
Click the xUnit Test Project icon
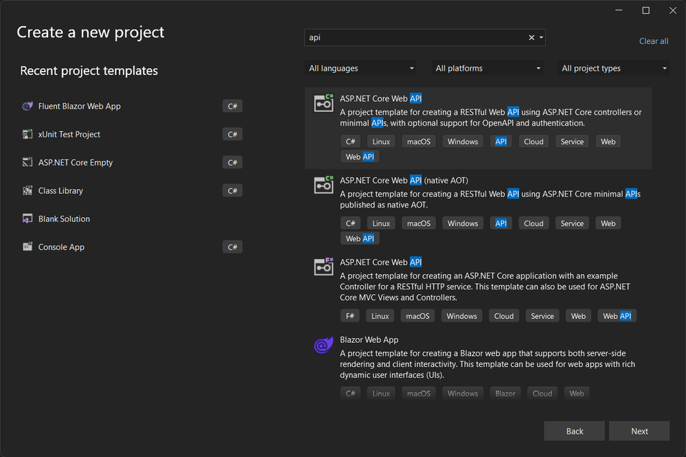coord(27,135)
